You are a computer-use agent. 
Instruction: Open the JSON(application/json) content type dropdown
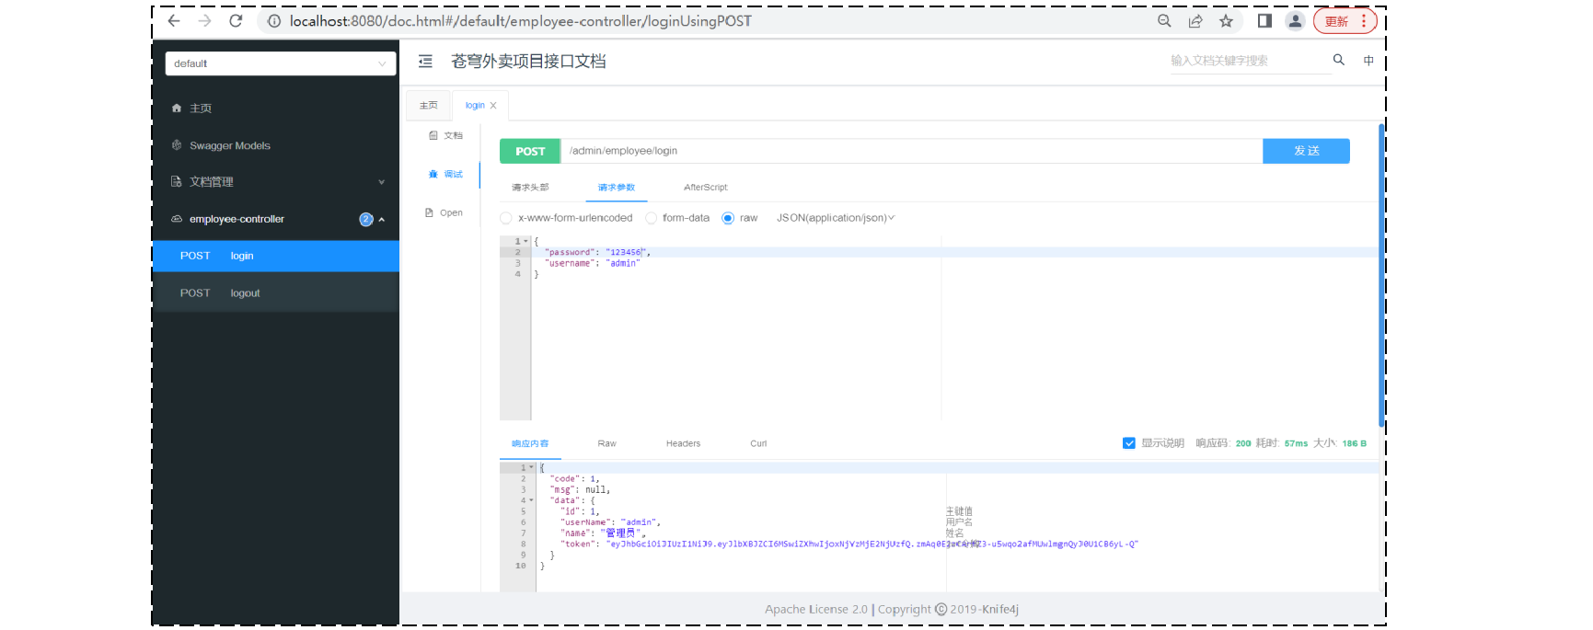[836, 218]
